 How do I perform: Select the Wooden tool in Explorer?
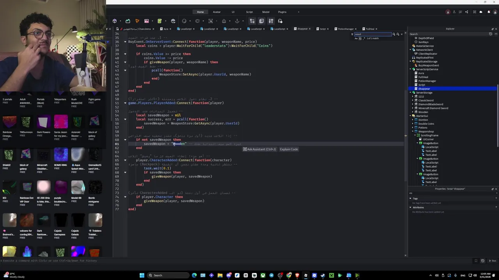point(423,112)
